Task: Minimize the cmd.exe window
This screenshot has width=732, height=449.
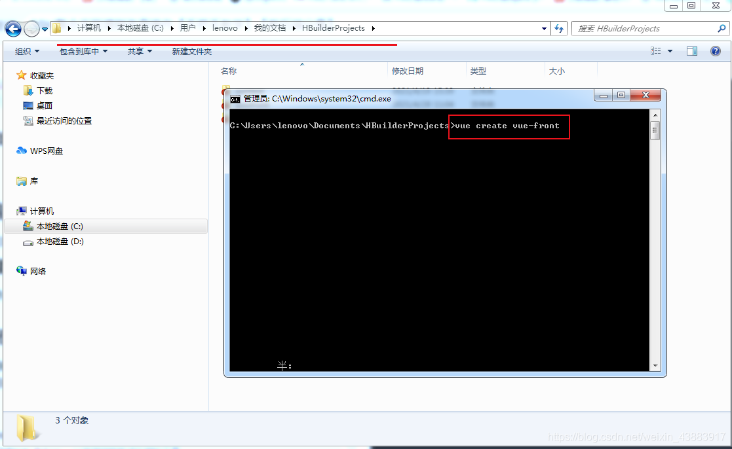Action: click(x=603, y=95)
